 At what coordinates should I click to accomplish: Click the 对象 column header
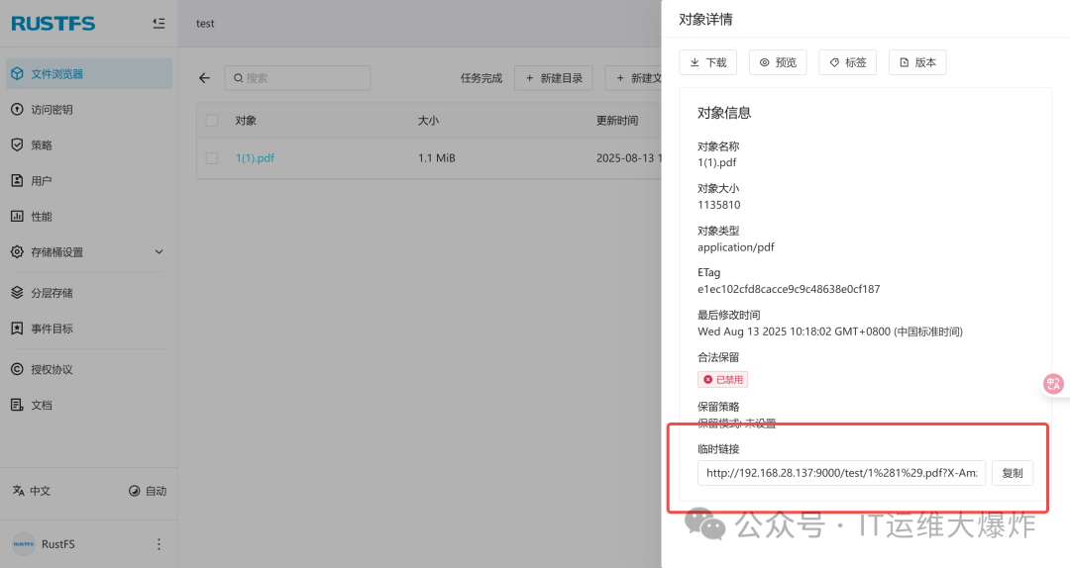pos(246,120)
